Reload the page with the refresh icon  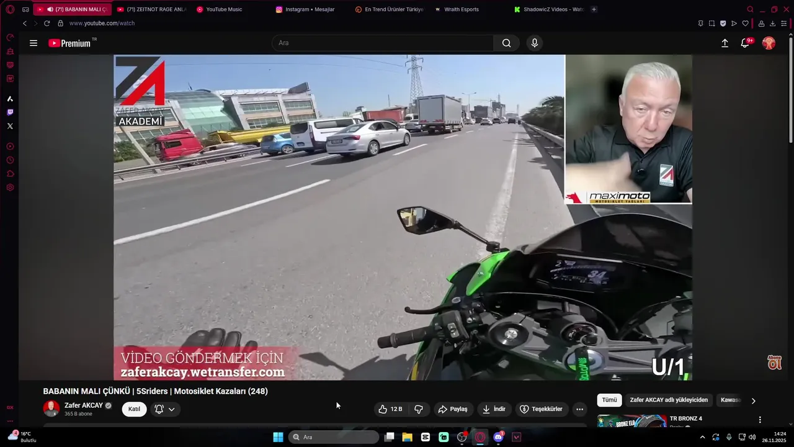47,23
